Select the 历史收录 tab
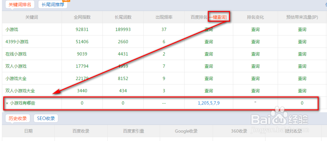Image resolution: width=327 pixels, height=141 pixels. [x=18, y=118]
